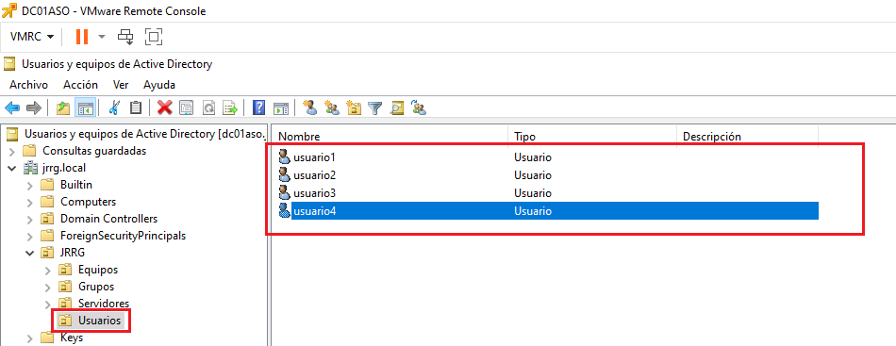This screenshot has width=896, height=346.
Task: Toggle the show/hide console tree icon
Action: click(x=85, y=107)
